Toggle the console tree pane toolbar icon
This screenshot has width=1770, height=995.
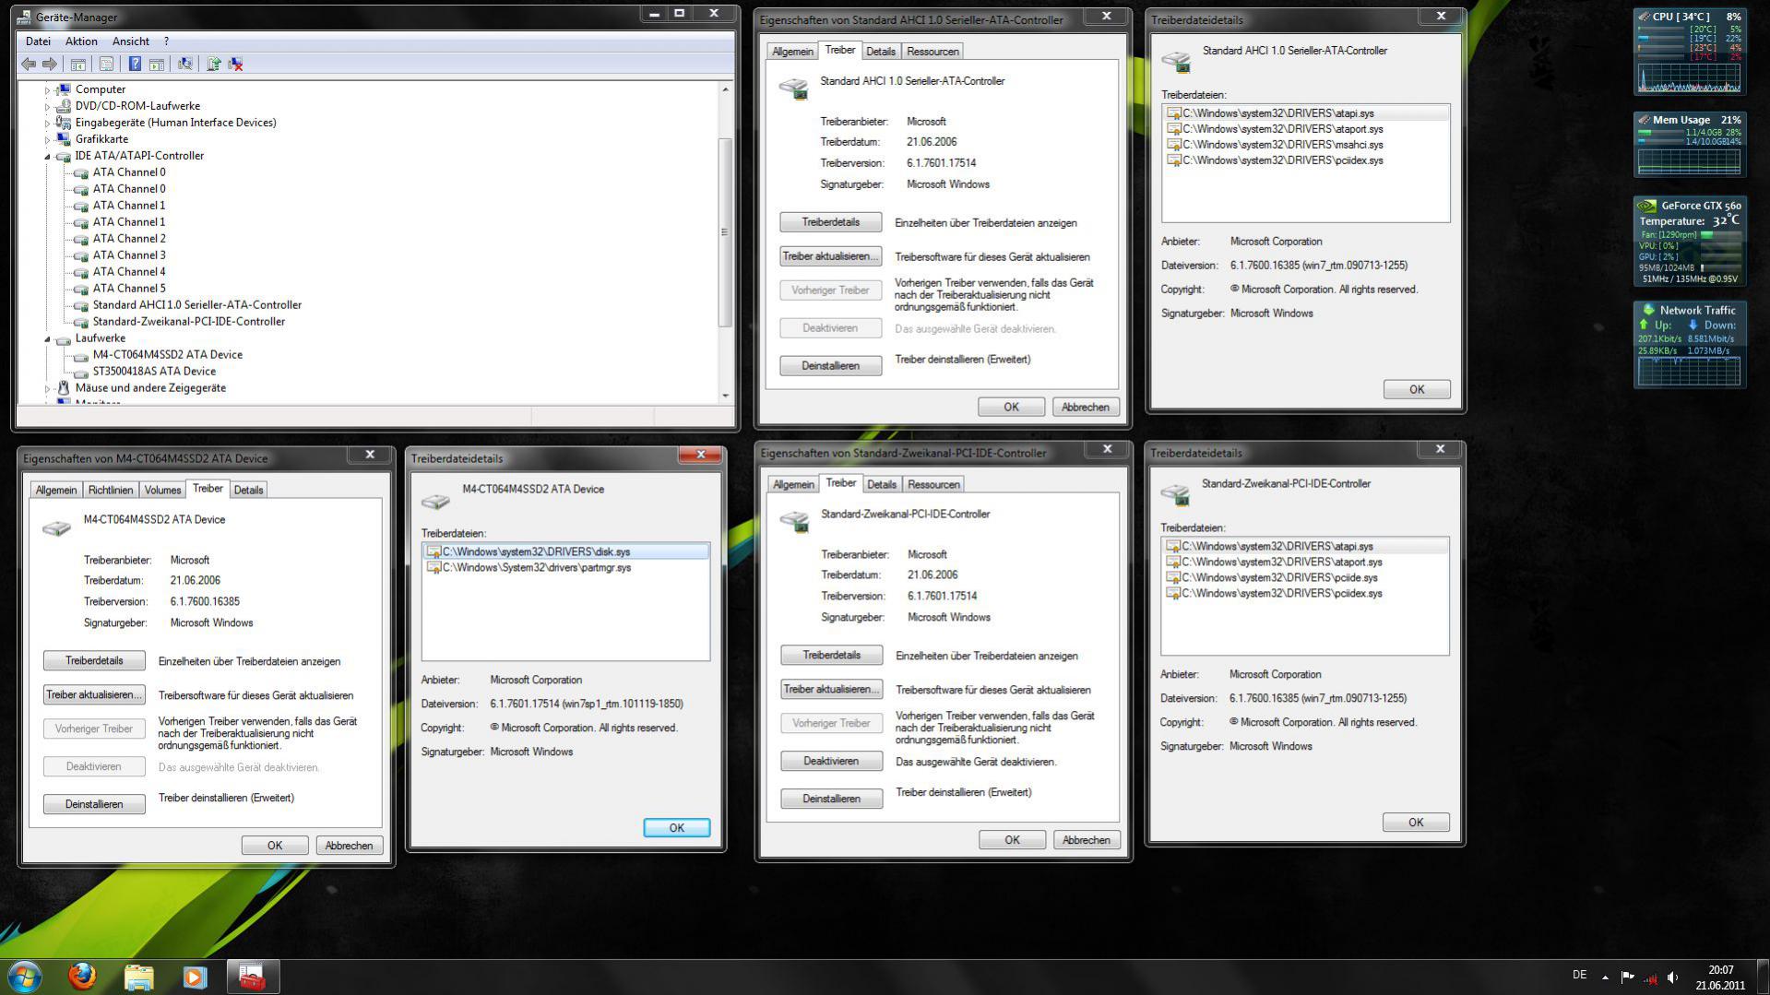coord(78,64)
